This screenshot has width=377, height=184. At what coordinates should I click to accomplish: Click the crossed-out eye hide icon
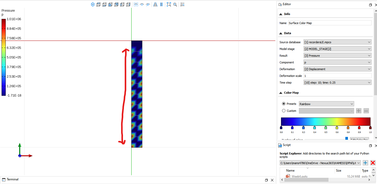[x=148, y=4]
